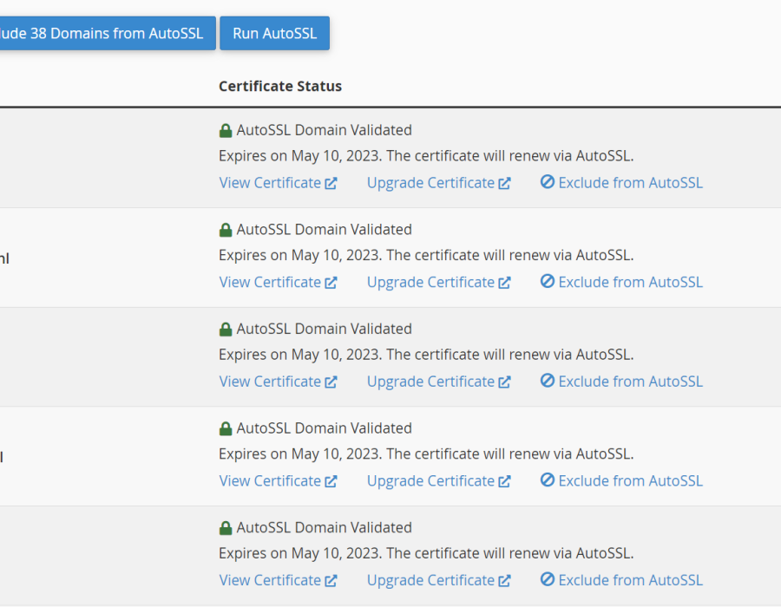Image resolution: width=781 pixels, height=607 pixels.
Task: Select Exclude from AutoSSL link in first row
Action: (621, 183)
